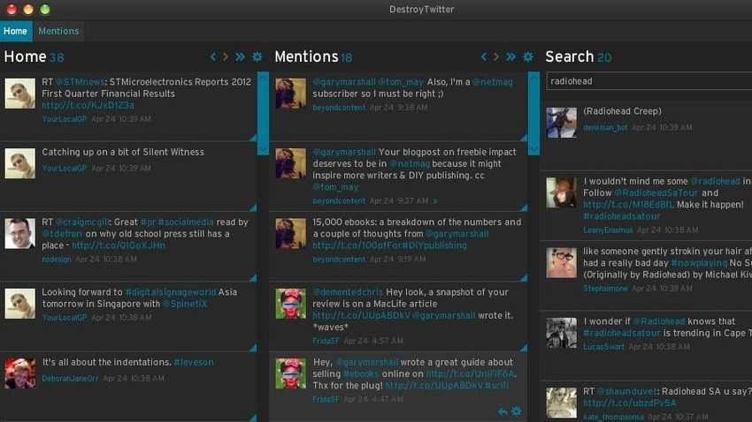Open link http://t.co/ubzdPv5A

[x=630, y=403]
